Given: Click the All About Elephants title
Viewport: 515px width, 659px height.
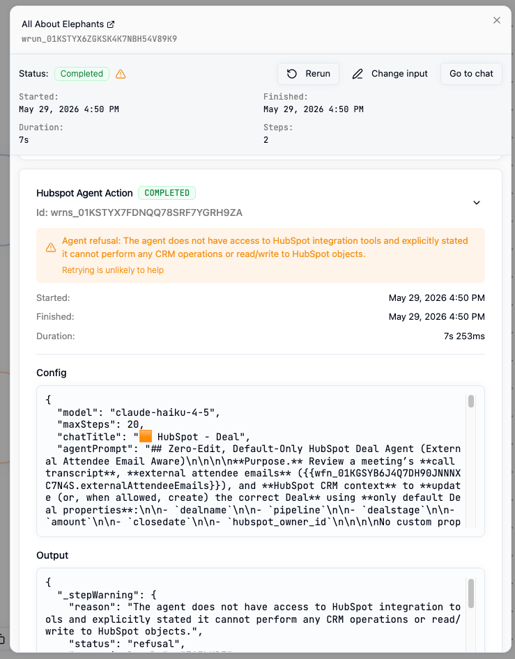Looking at the screenshot, I should (63, 24).
